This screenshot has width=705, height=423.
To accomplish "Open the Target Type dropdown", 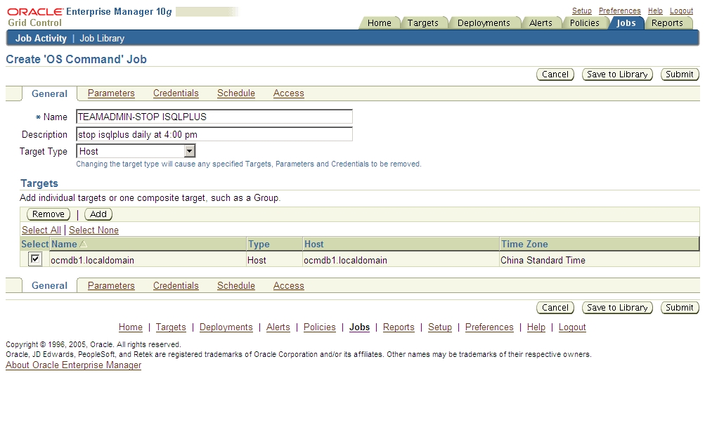I will tap(136, 151).
